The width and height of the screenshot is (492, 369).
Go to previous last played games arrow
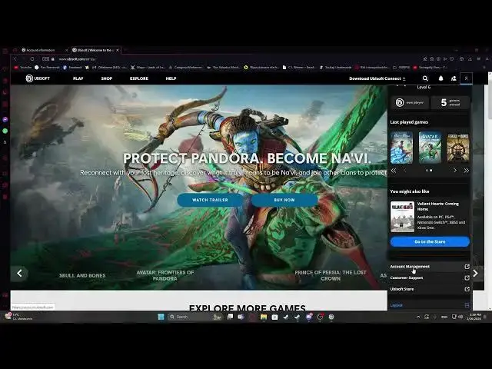pyautogui.click(x=404, y=171)
